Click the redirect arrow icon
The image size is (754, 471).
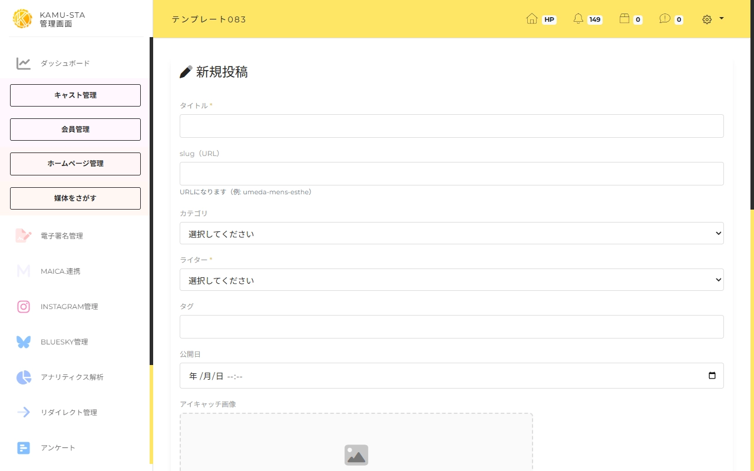point(24,412)
